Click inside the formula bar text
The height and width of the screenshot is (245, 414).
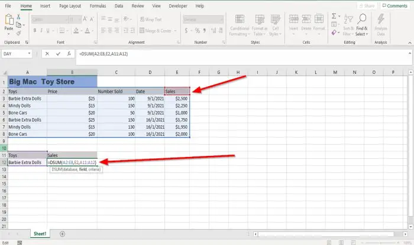pyautogui.click(x=103, y=54)
